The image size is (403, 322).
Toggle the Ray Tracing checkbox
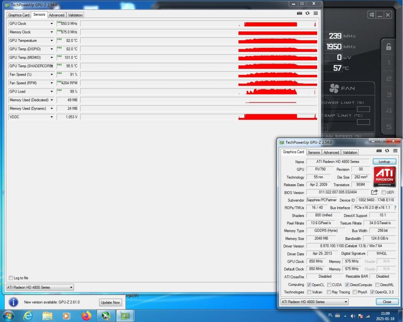pyautogui.click(x=329, y=292)
